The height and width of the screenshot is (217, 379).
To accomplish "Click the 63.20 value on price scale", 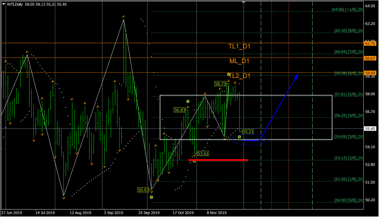I will (x=370, y=23).
